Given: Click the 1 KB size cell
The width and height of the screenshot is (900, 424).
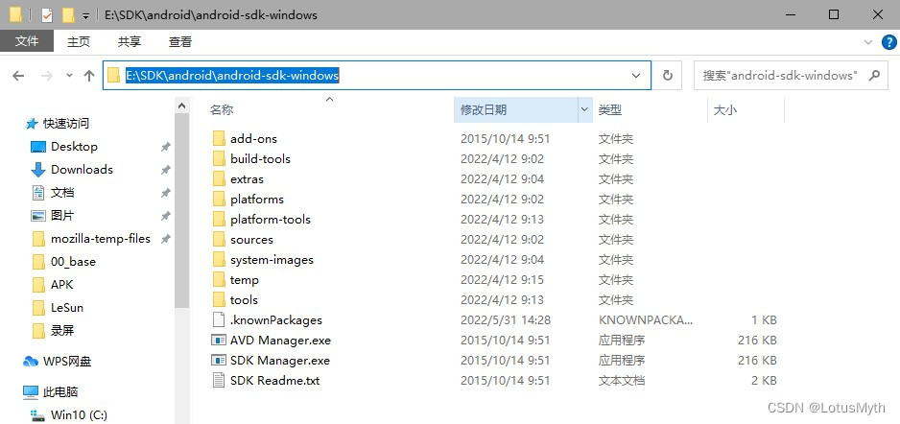Looking at the screenshot, I should tap(764, 320).
